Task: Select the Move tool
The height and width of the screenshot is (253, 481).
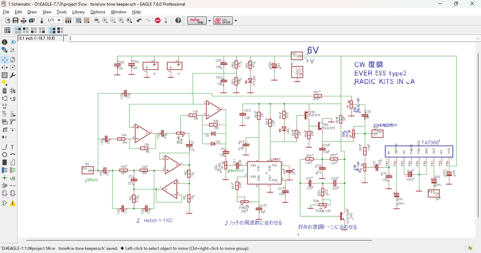Action: coord(4,60)
